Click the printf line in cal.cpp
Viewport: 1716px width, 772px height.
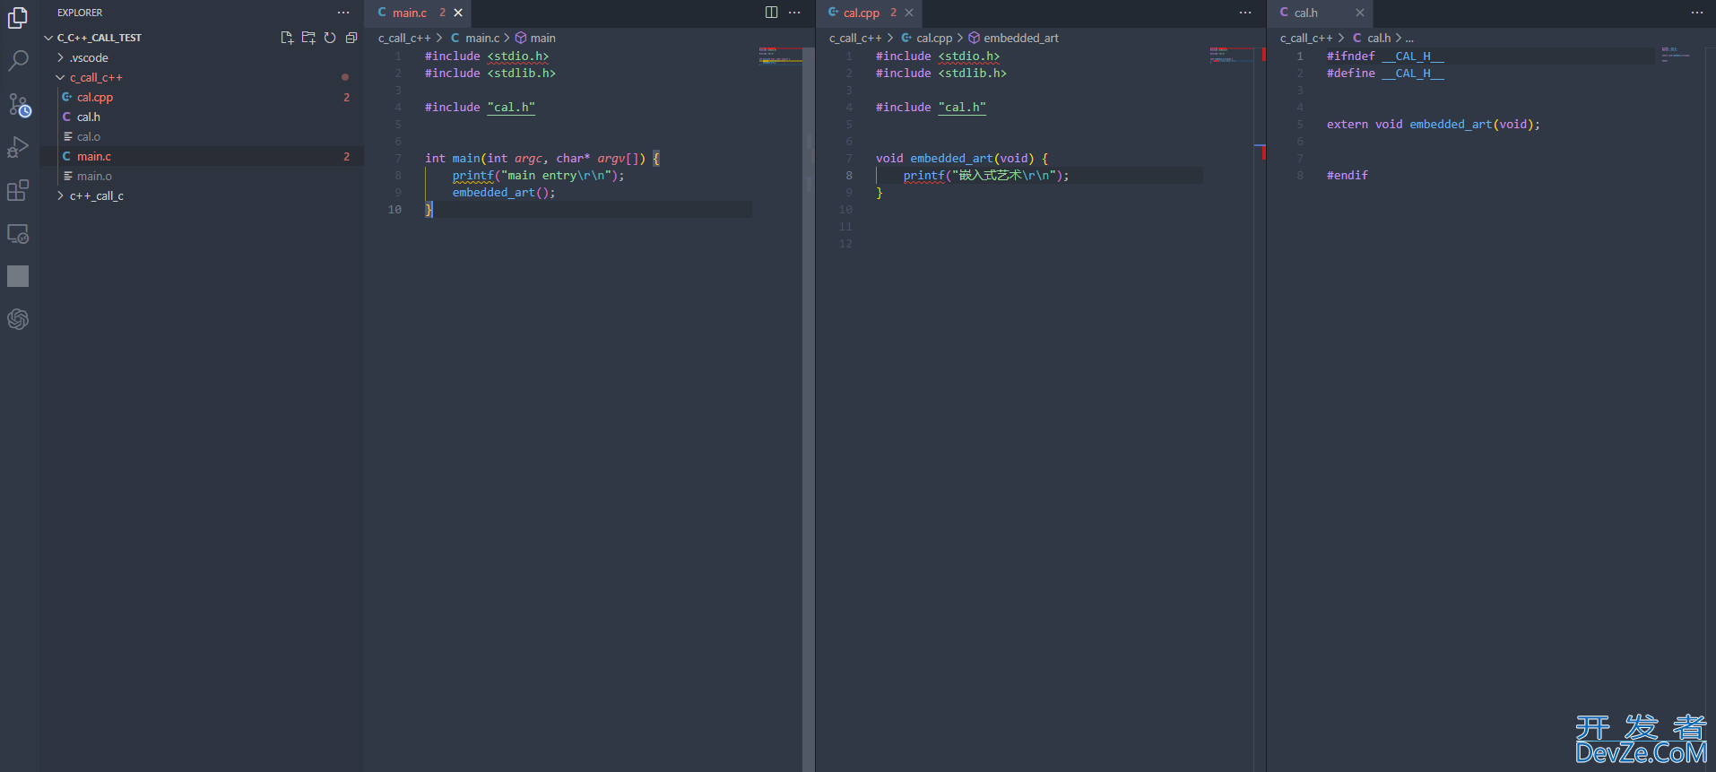pyautogui.click(x=986, y=175)
